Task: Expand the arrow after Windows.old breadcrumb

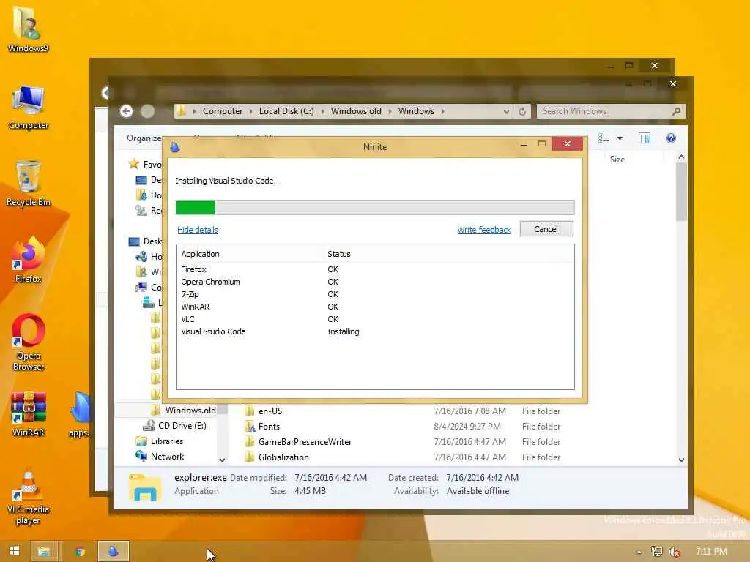Action: coord(390,111)
